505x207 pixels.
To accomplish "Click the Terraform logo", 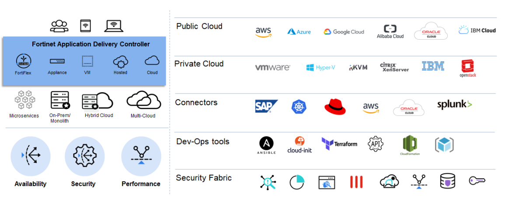I will click(339, 144).
